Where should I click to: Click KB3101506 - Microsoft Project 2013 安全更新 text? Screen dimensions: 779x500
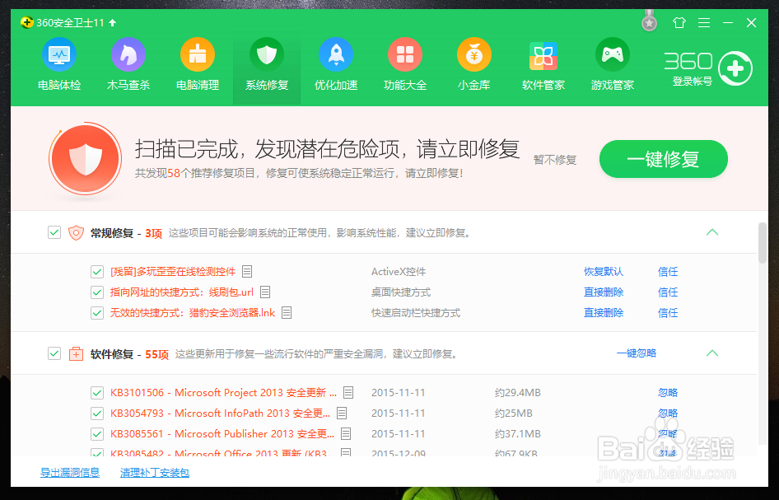coord(223,393)
